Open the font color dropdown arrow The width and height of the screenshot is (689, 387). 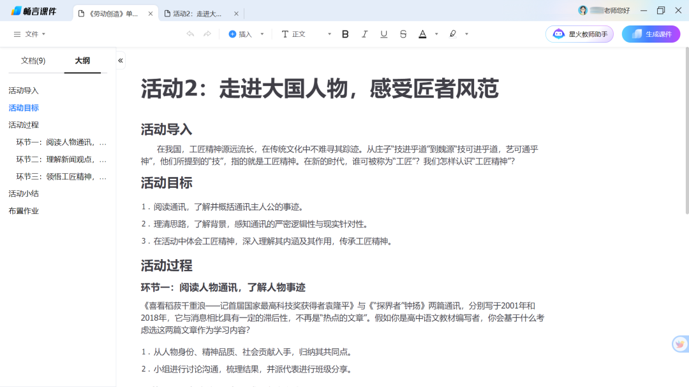tap(436, 34)
